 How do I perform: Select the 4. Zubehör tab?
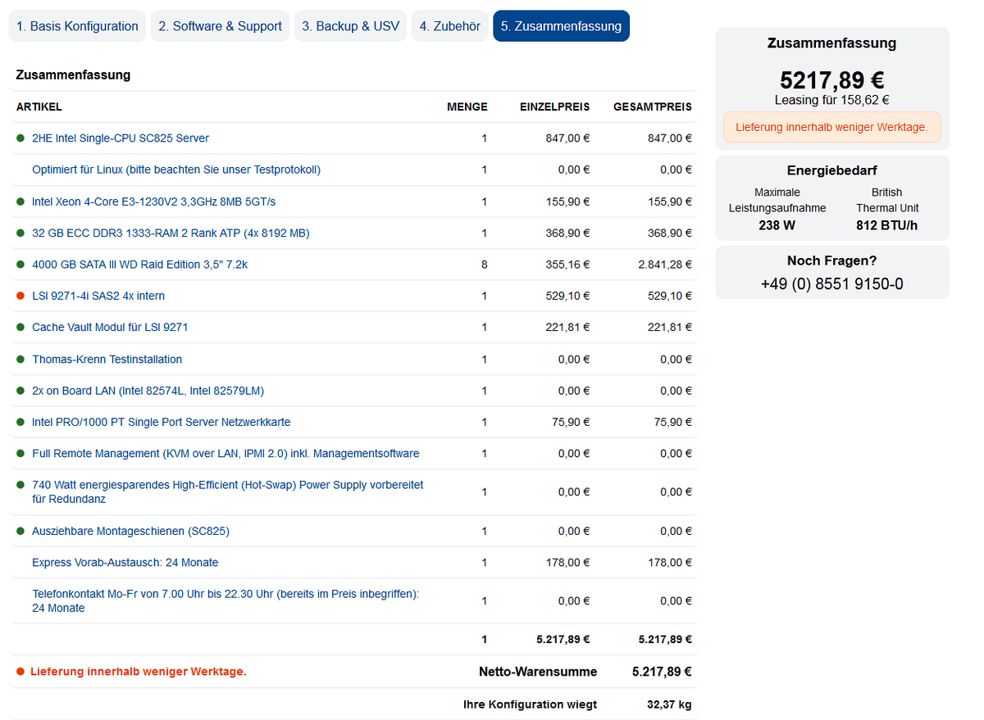[449, 26]
